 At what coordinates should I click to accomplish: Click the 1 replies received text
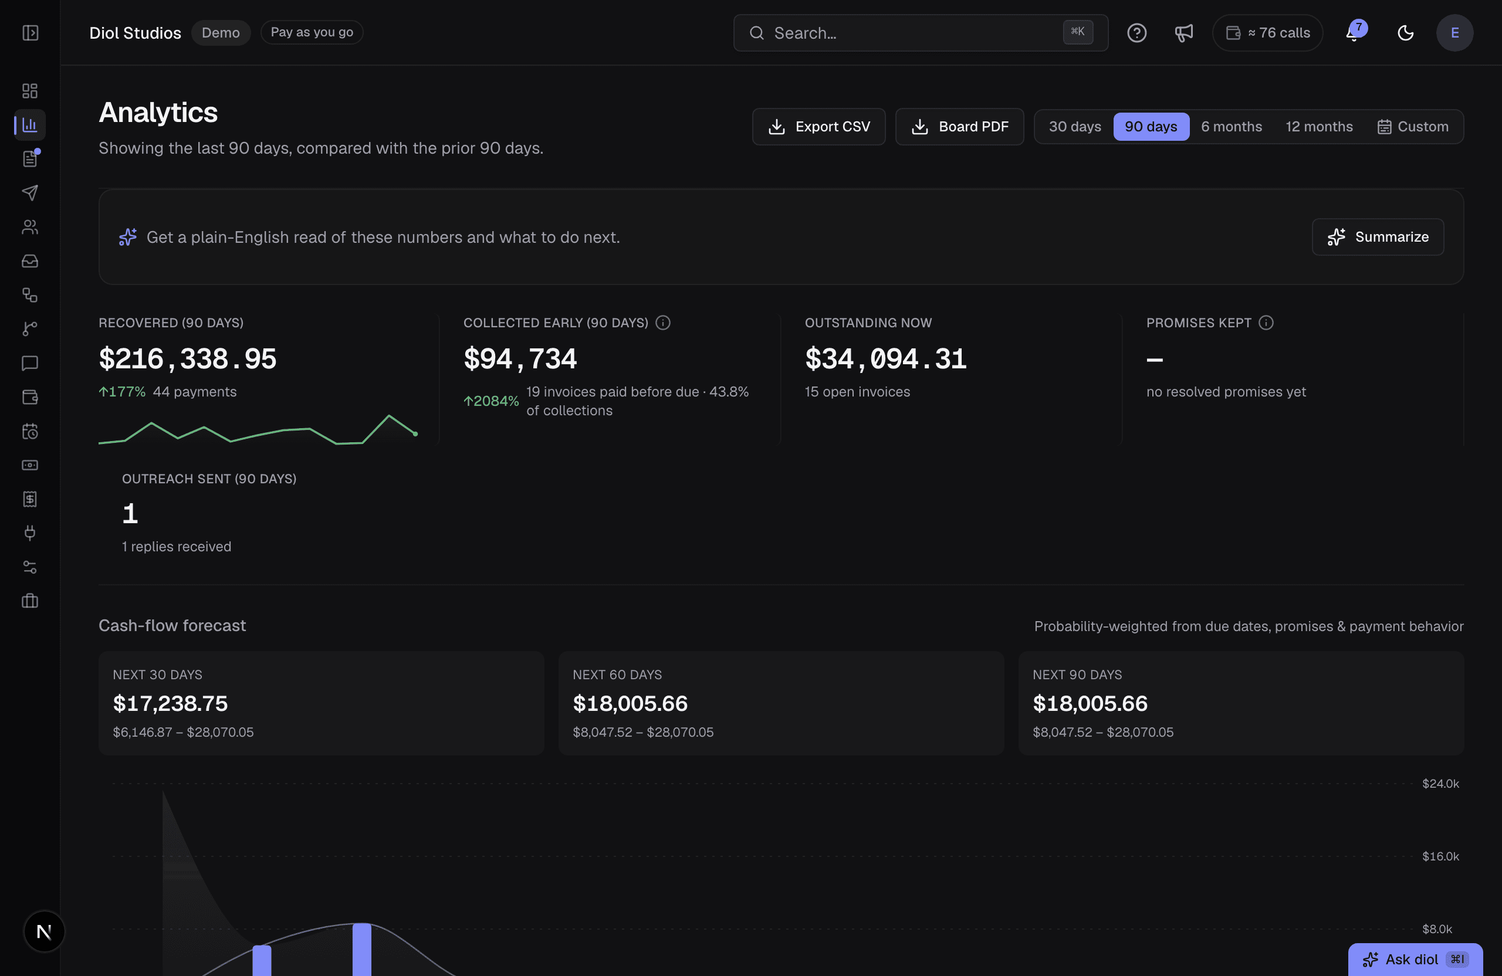coord(177,546)
